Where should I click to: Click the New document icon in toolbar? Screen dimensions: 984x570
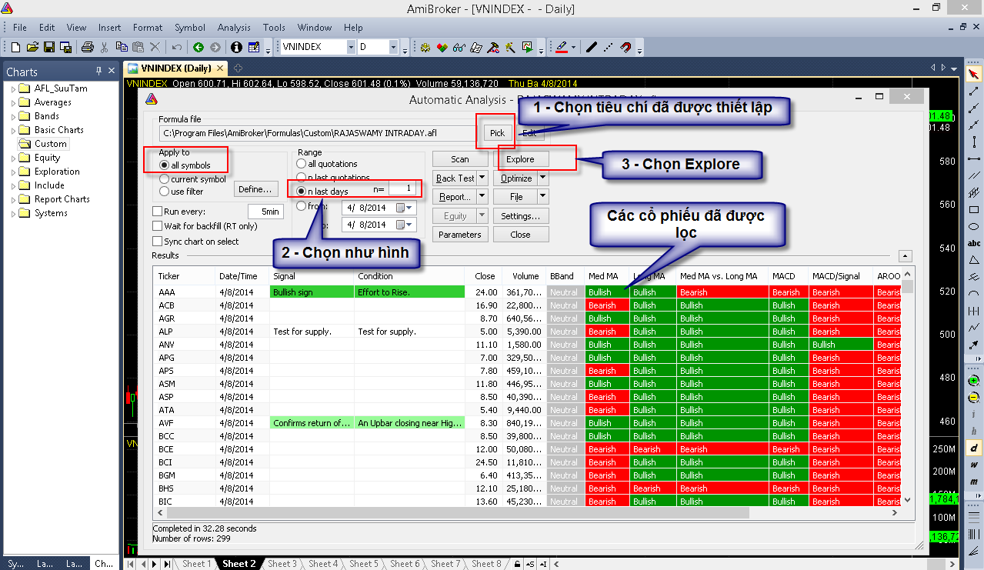click(15, 47)
